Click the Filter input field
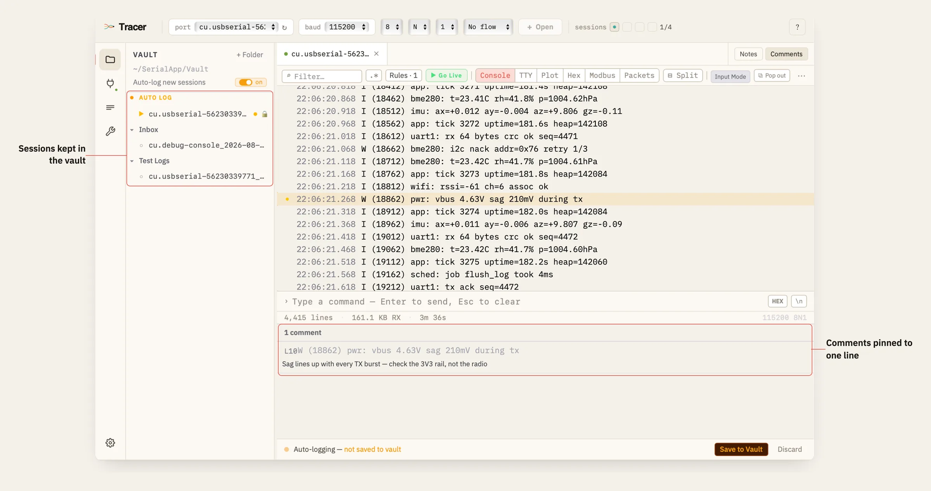 pyautogui.click(x=322, y=76)
